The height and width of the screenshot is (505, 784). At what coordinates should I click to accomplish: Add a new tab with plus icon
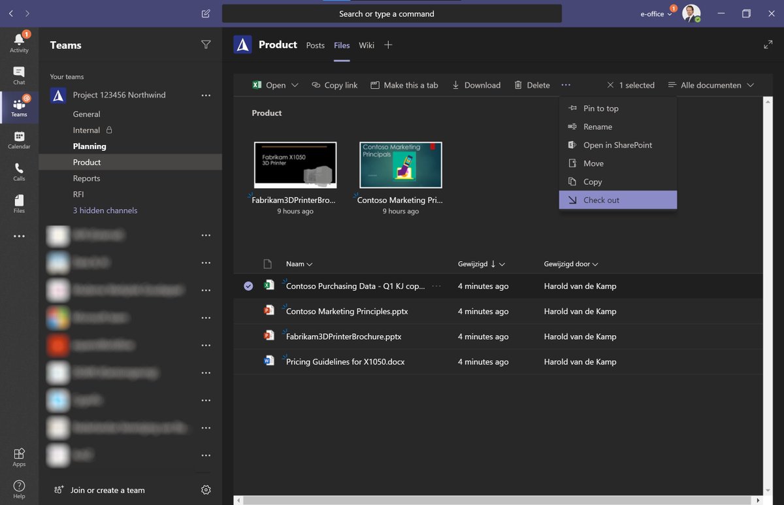(388, 44)
